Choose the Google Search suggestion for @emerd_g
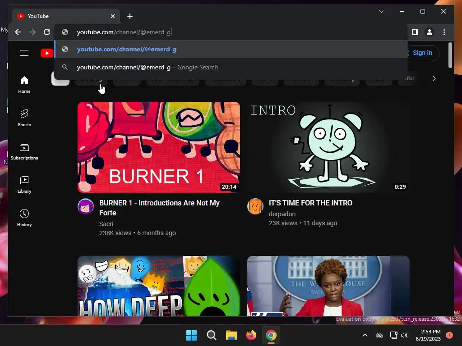462x346 pixels. [231, 68]
